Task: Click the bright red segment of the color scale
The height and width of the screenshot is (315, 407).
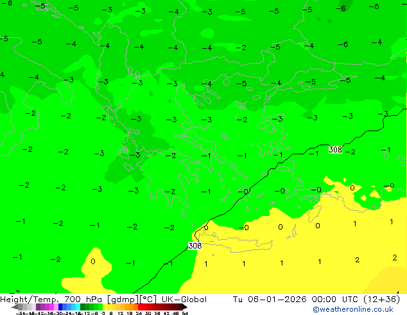Action: pyautogui.click(x=140, y=307)
